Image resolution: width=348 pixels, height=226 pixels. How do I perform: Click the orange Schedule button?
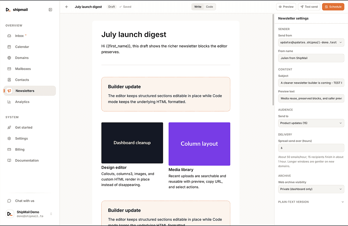click(x=333, y=7)
